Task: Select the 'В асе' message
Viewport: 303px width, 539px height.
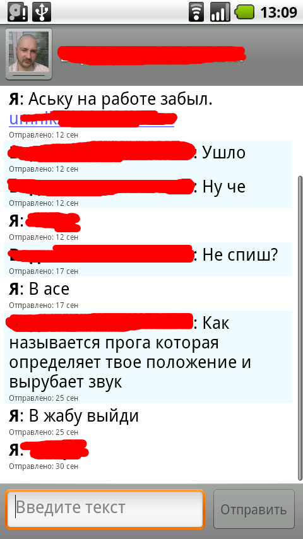Action: (x=148, y=293)
